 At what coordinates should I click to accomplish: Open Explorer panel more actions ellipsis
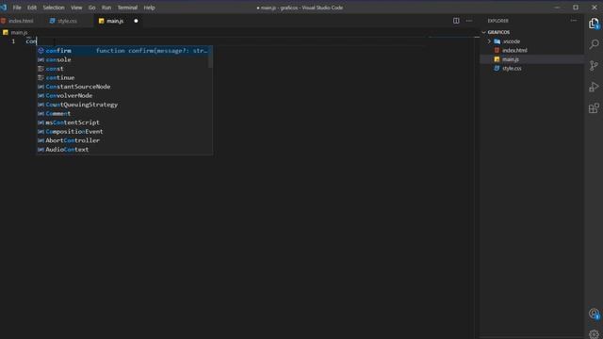pyautogui.click(x=574, y=21)
